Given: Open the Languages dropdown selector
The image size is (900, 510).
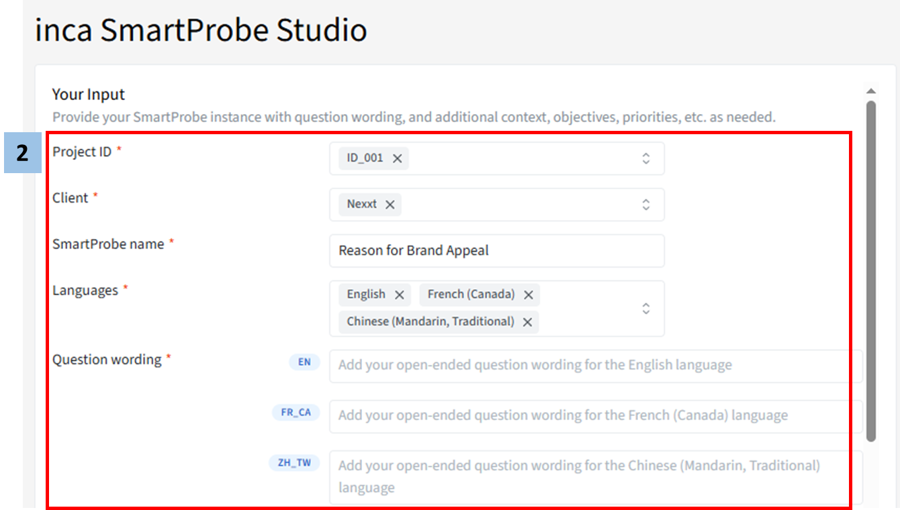Looking at the screenshot, I should pos(645,308).
